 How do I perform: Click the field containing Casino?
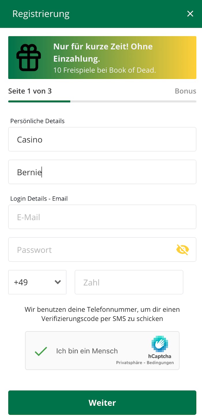[102, 139]
